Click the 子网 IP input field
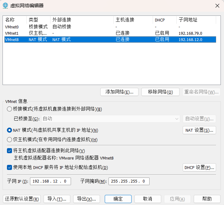The height and width of the screenshot is (205, 224). (x=50, y=181)
